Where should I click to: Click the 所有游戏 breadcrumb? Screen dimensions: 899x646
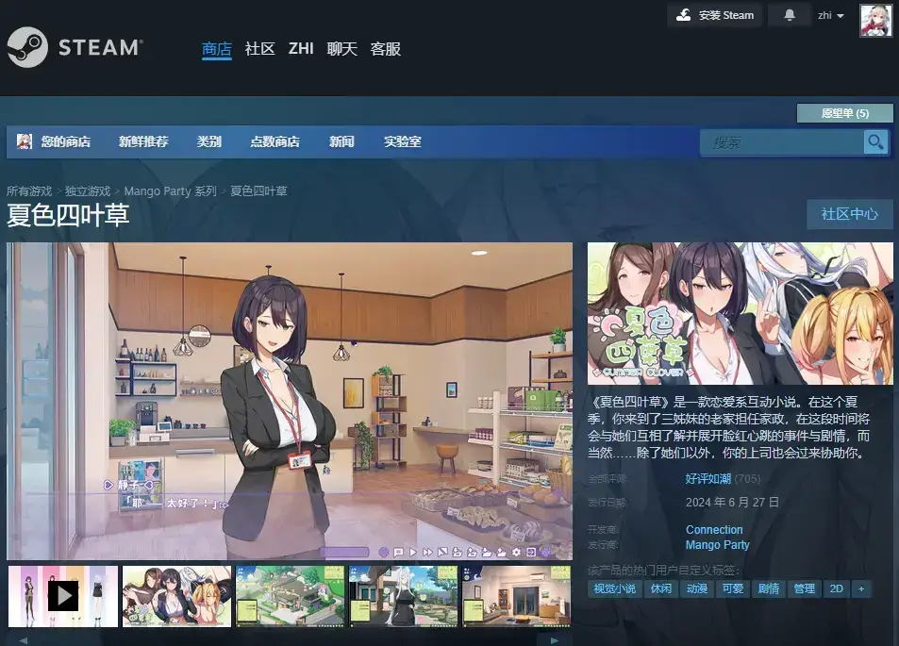click(x=29, y=190)
